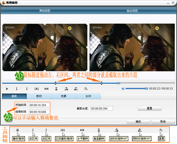Select the left interval marker on timeline
The image size is (177, 144).
click(56, 83)
